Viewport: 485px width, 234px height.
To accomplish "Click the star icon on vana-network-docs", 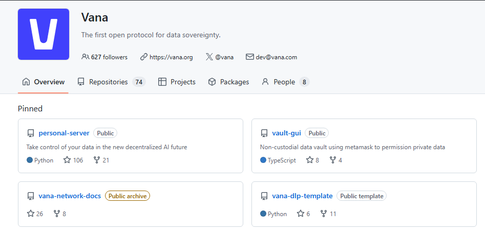I will coord(31,214).
